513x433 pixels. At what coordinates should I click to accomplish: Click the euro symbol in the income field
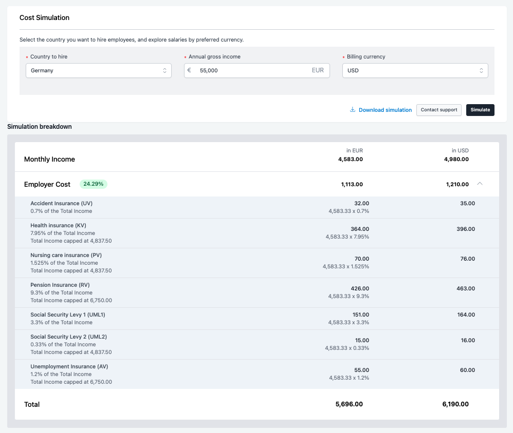point(189,70)
